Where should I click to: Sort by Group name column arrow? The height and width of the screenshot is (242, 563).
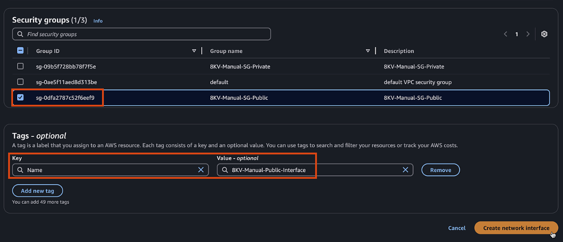point(368,51)
